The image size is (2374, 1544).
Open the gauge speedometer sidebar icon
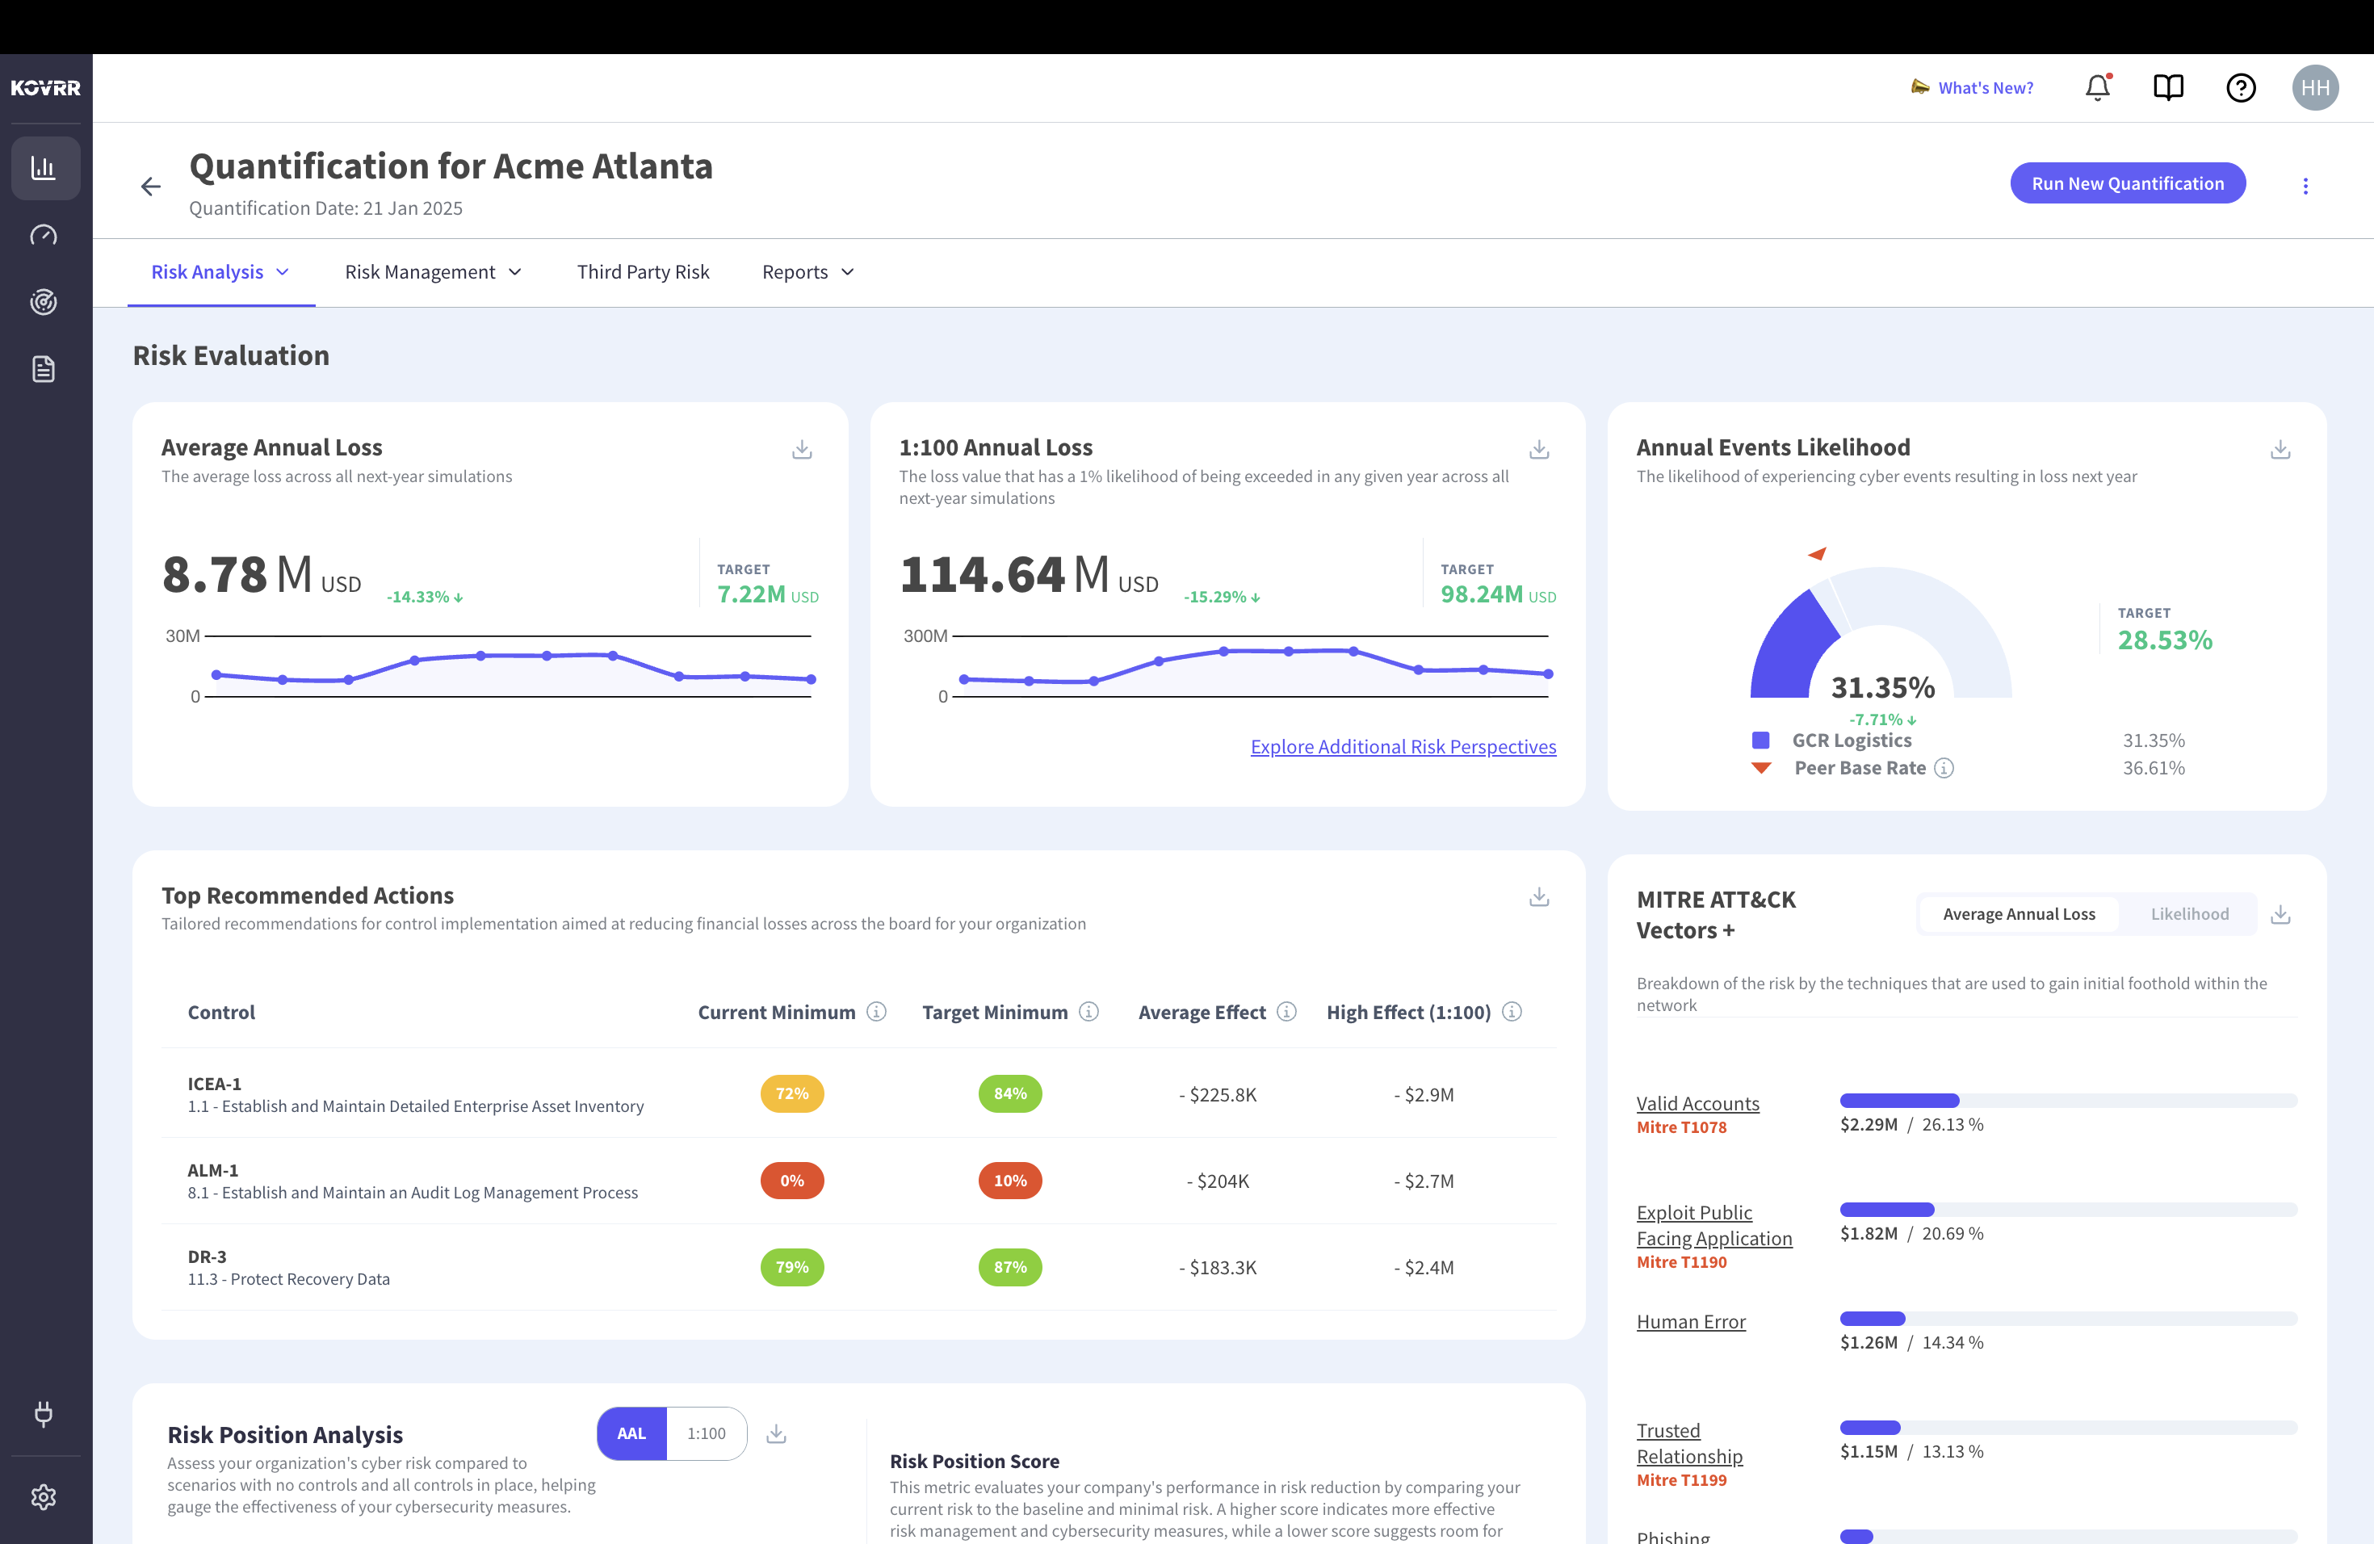coord(44,235)
